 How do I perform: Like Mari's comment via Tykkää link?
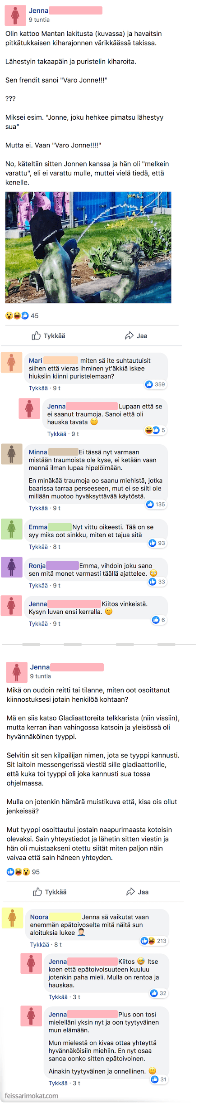38,388
